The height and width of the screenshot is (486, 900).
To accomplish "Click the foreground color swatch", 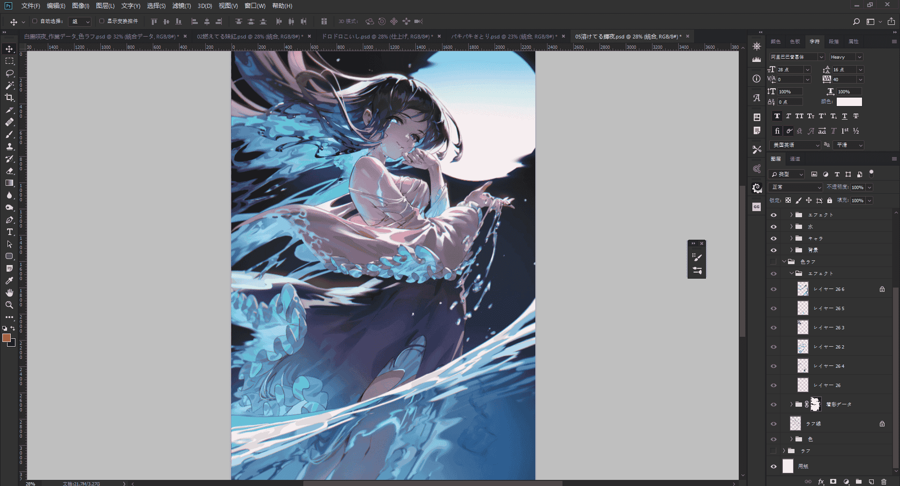I will 7,338.
